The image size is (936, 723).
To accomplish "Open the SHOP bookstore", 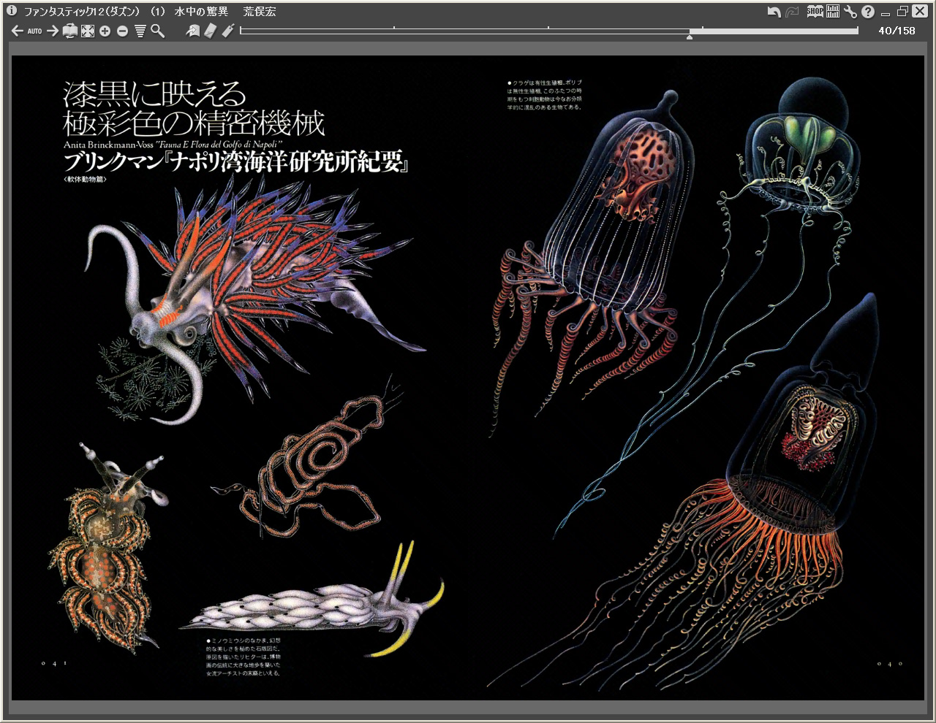I will pos(815,12).
